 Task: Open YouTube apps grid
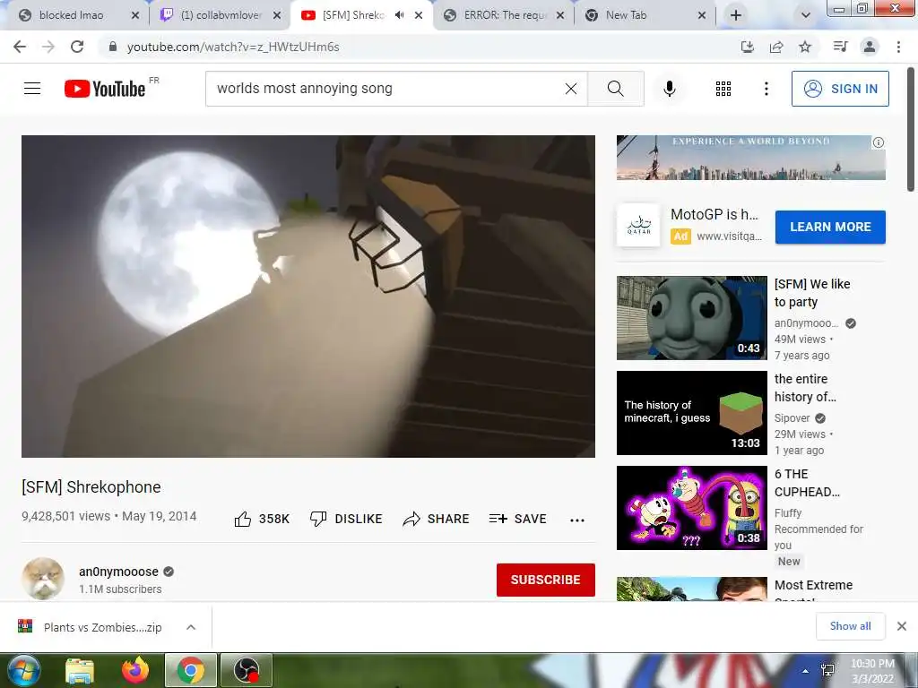(723, 89)
